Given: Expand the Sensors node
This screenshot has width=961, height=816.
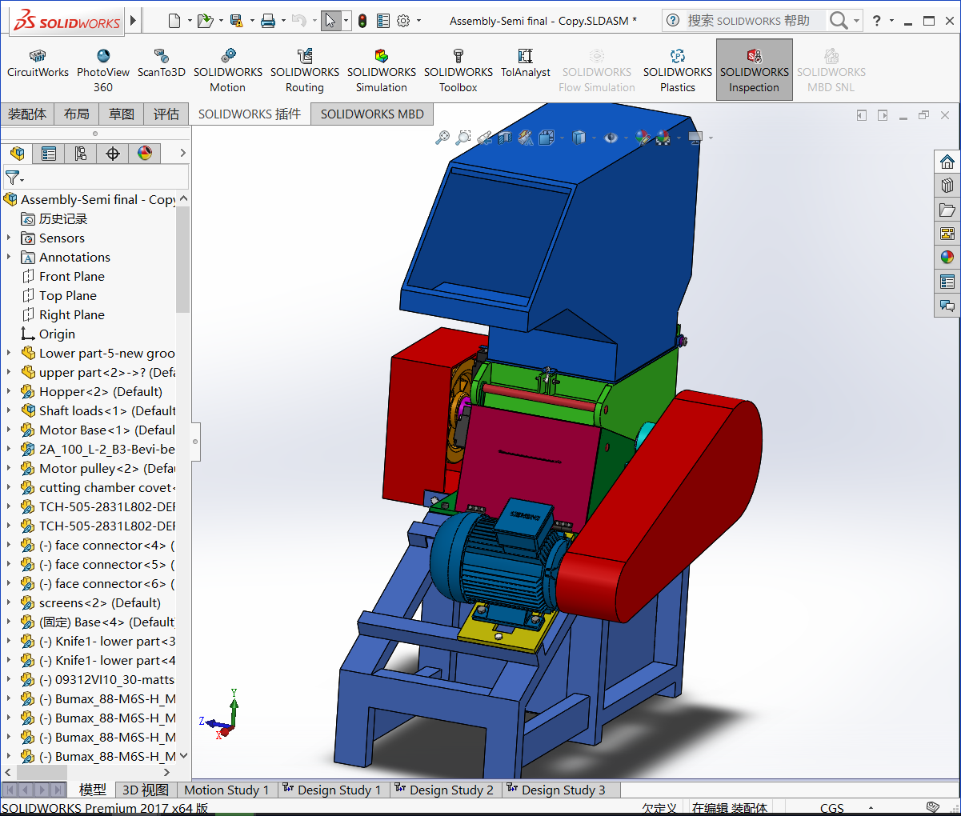Looking at the screenshot, I should click(9, 238).
